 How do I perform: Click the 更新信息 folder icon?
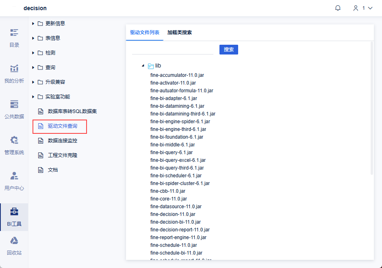coord(40,24)
